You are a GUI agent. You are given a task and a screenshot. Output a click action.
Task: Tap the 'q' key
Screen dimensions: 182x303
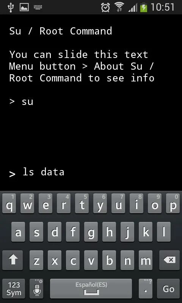[9, 203]
